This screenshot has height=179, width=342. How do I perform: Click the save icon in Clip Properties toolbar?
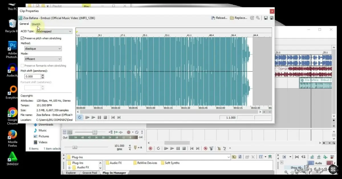pos(266,18)
